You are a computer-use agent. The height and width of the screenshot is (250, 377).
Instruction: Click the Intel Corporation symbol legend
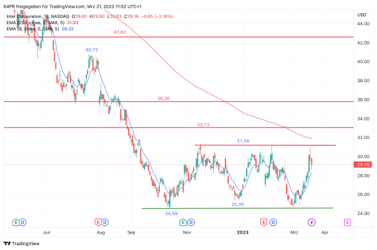tap(38, 16)
